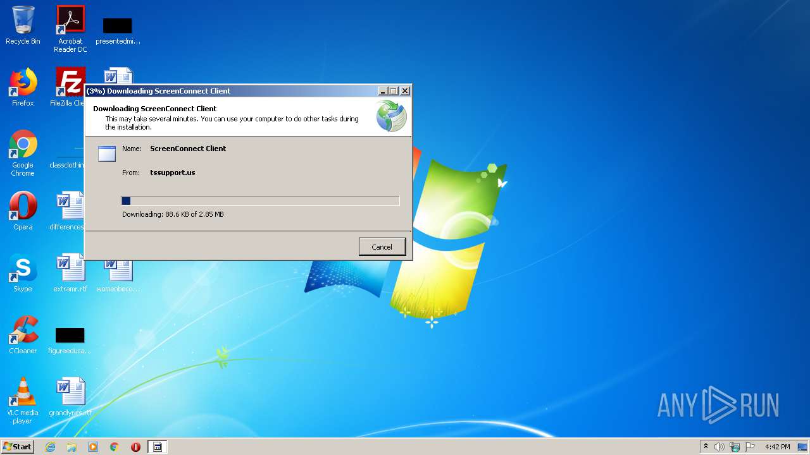Image resolution: width=810 pixels, height=455 pixels.
Task: Select the differences document icon
Action: [x=68, y=212]
